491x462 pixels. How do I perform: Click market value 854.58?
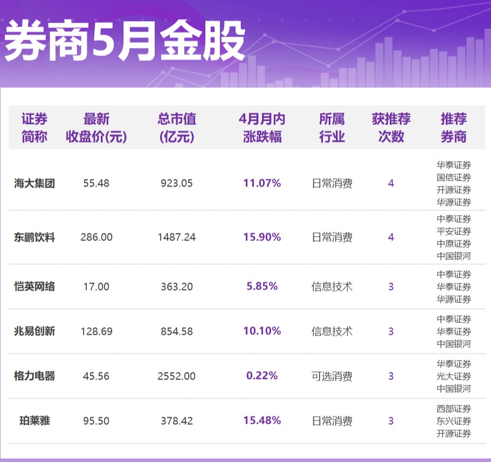177,331
